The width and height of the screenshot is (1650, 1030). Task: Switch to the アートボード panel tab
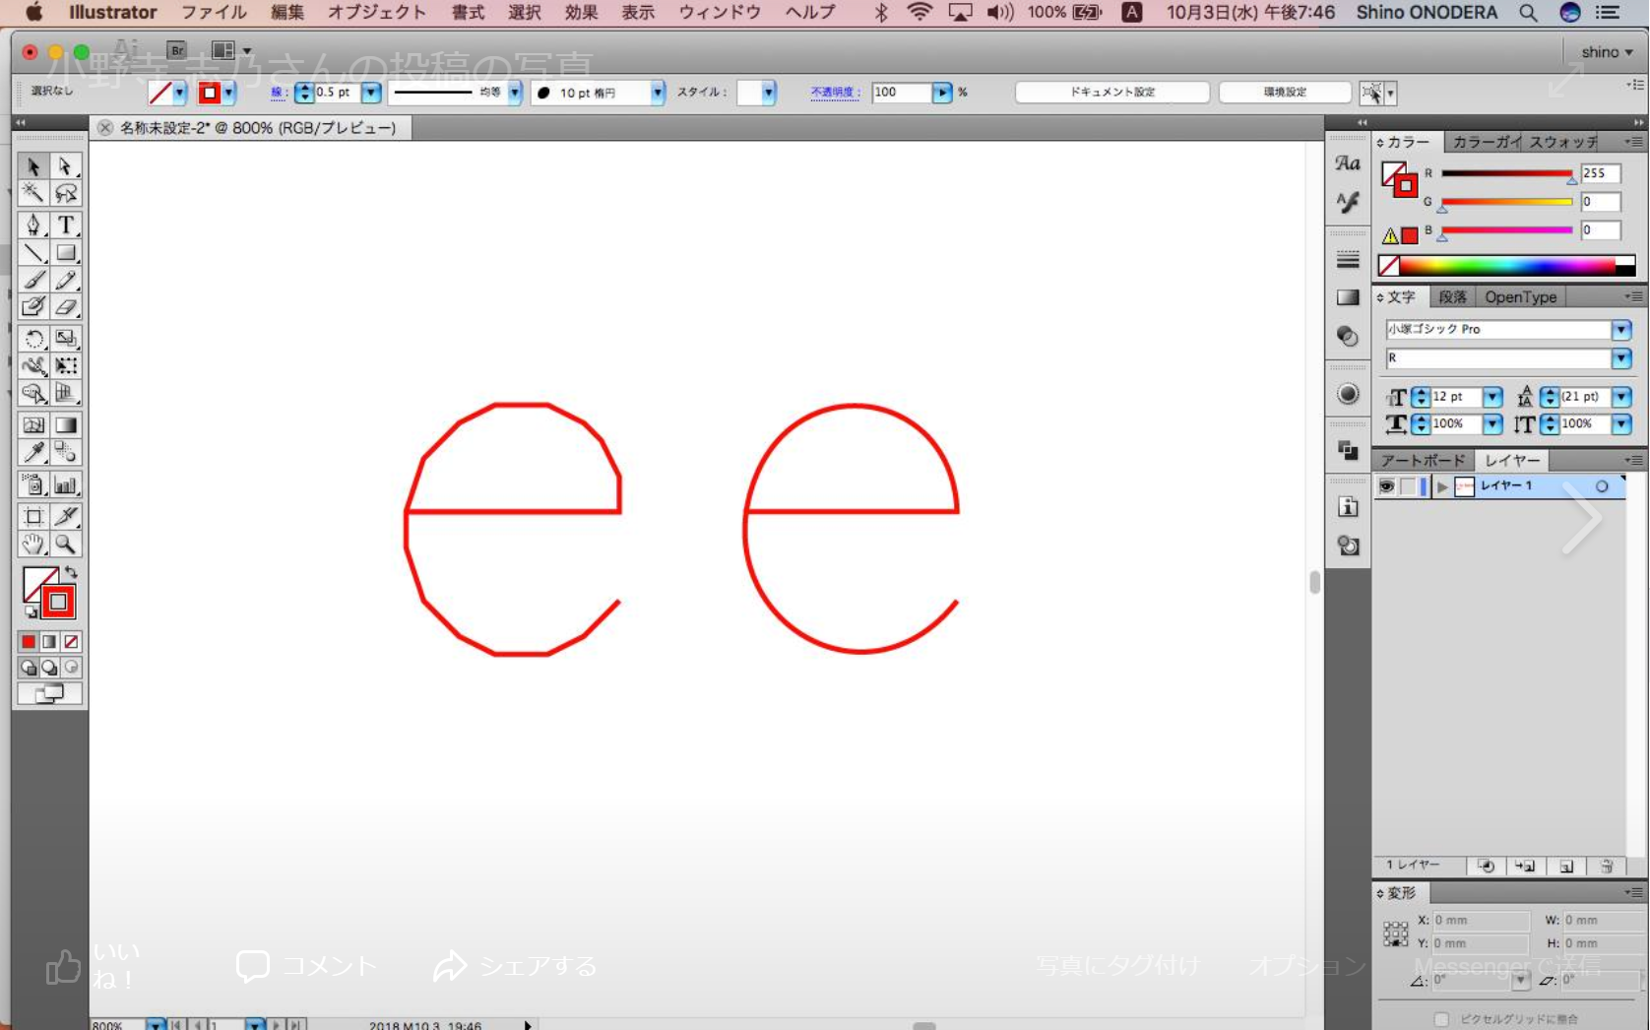point(1423,461)
